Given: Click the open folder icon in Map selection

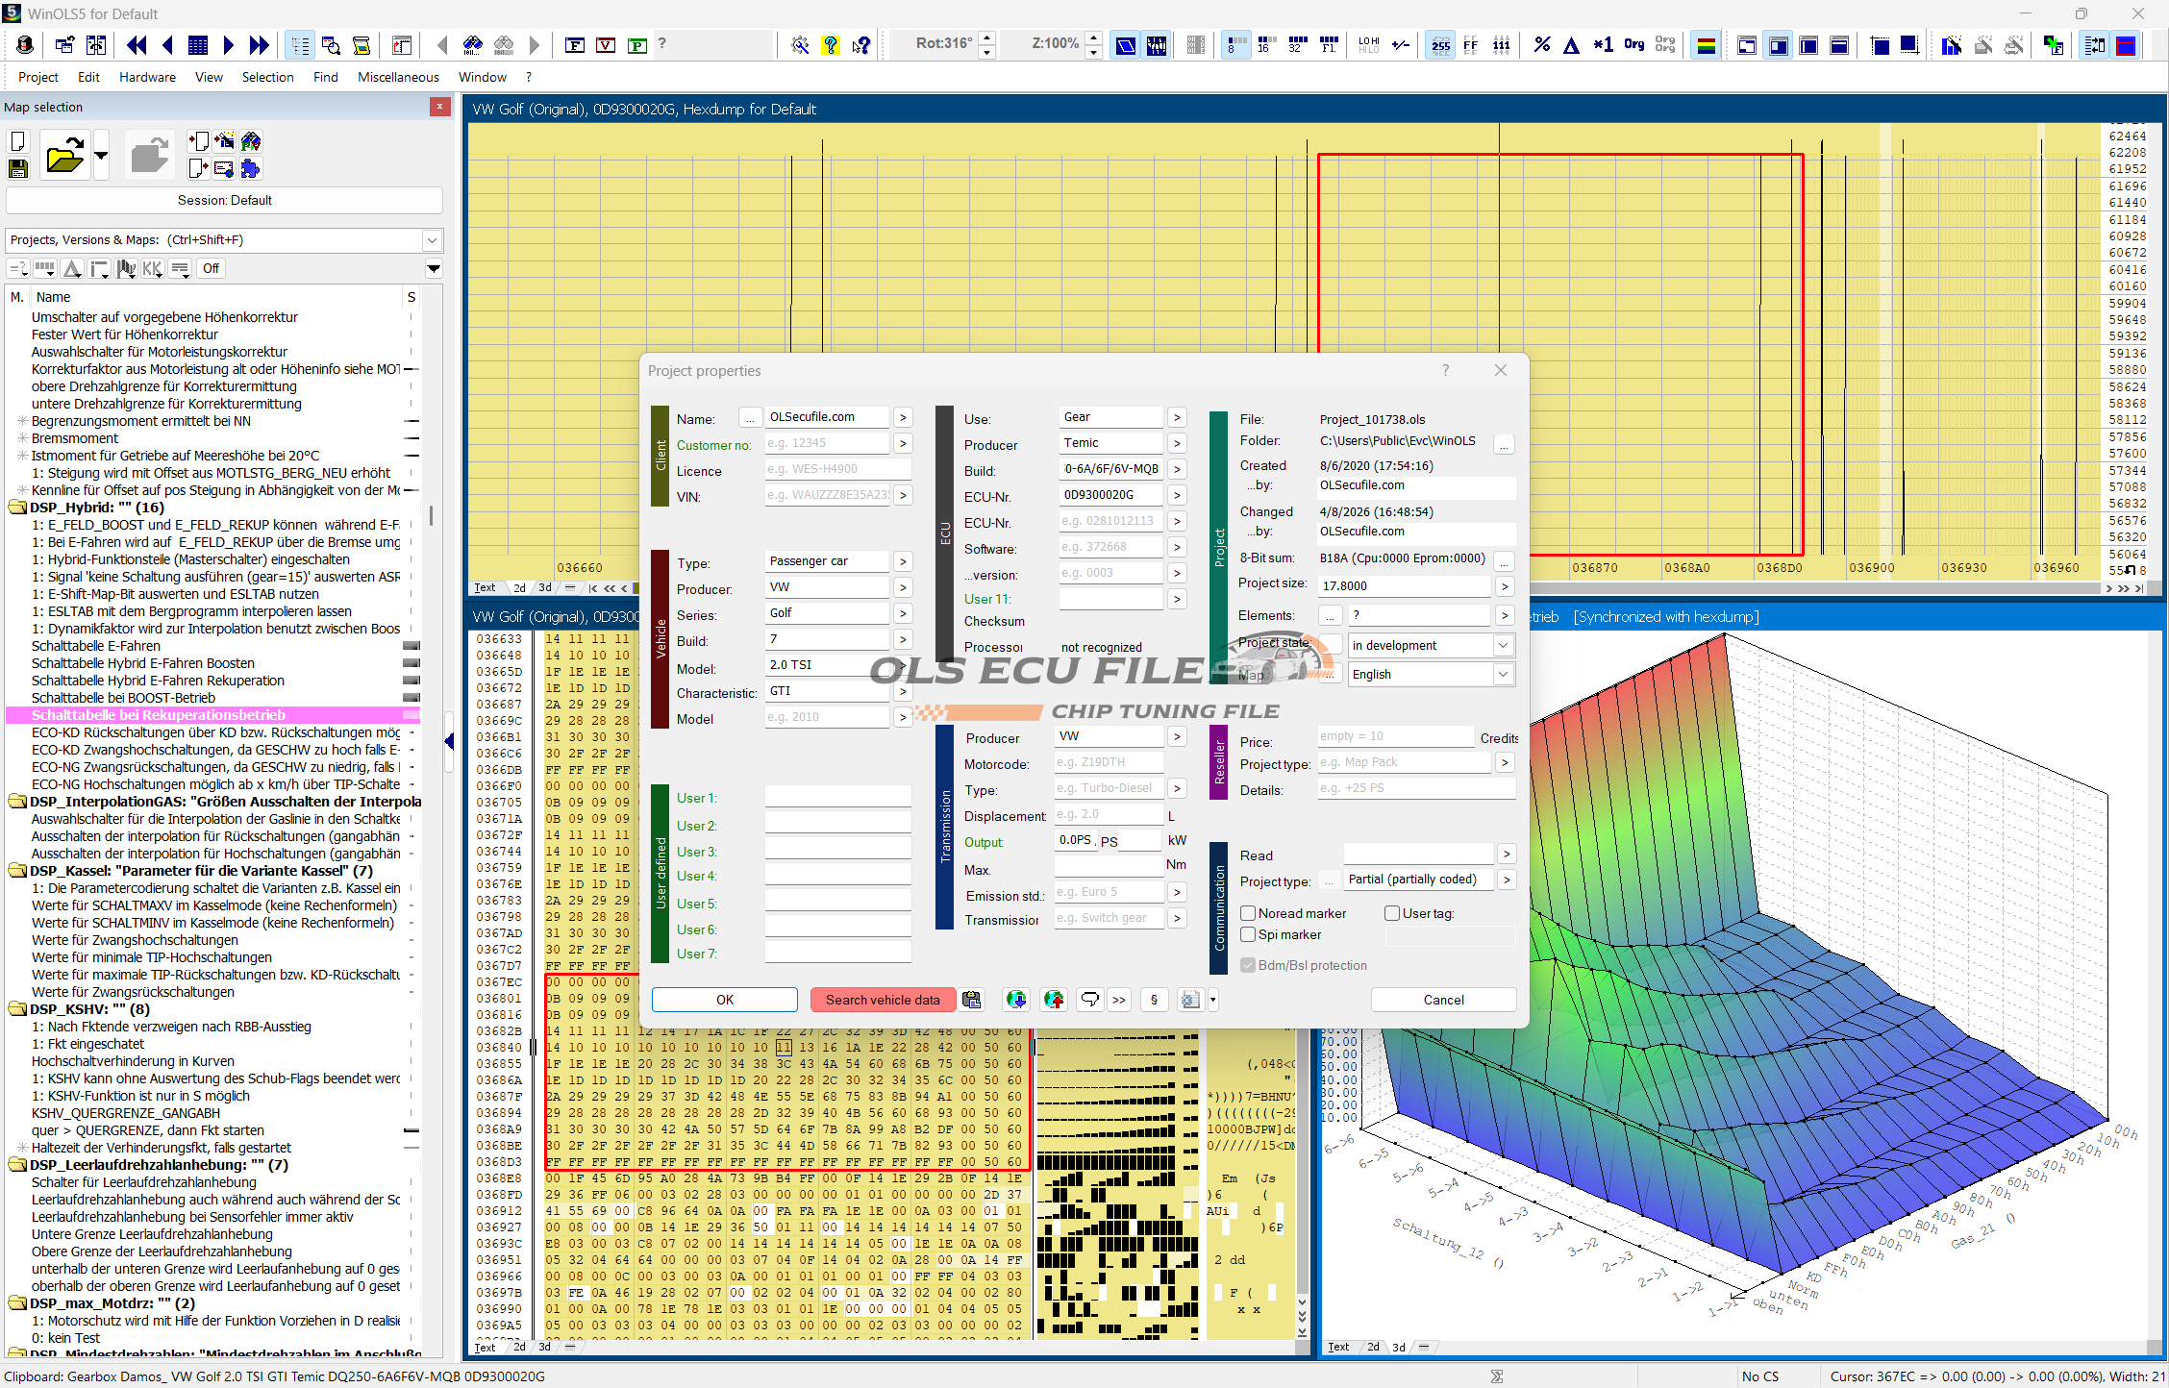Looking at the screenshot, I should (x=64, y=156).
